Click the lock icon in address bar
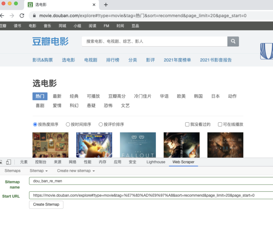Viewport: 273px width, 226px height. (x=34, y=16)
